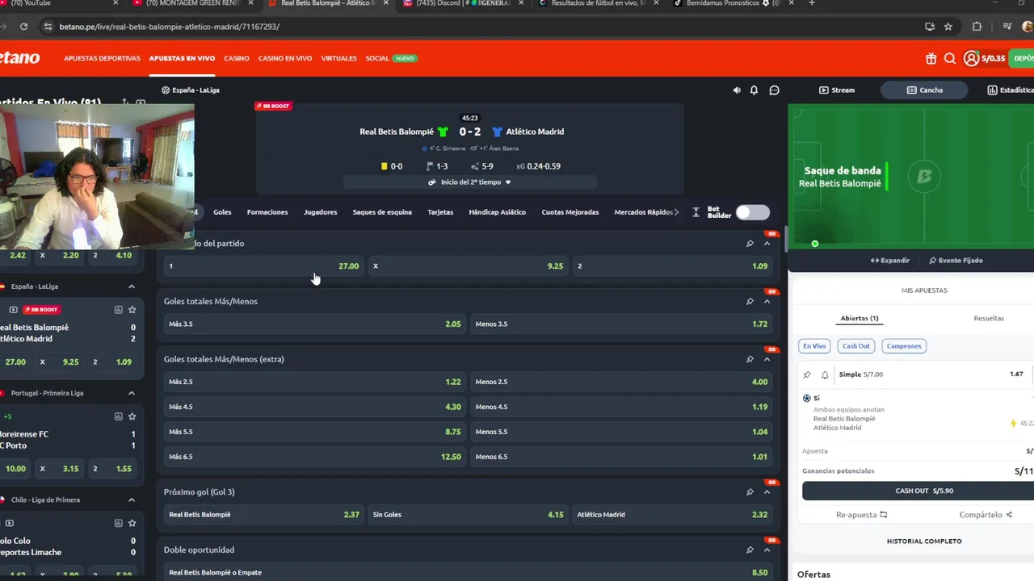Collapse Goles totales Más/Menos (extra) section
The image size is (1034, 581).
tap(767, 359)
